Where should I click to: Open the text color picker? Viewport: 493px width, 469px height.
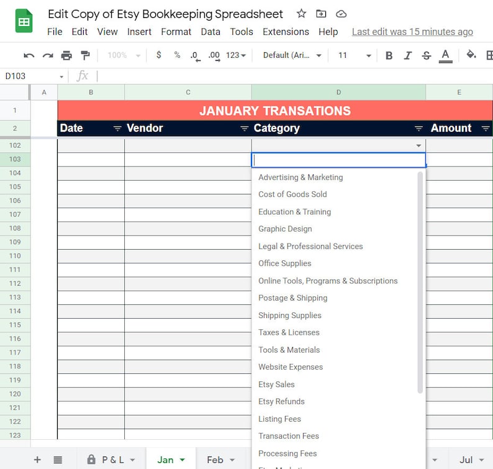pos(445,56)
